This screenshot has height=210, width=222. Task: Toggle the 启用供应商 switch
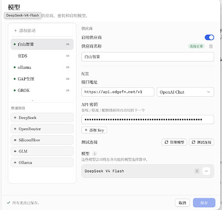pos(209,38)
